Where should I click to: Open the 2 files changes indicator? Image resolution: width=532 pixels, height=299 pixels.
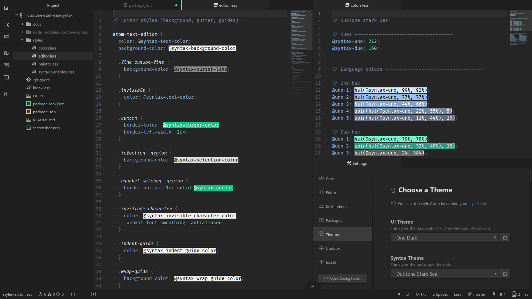(520, 294)
